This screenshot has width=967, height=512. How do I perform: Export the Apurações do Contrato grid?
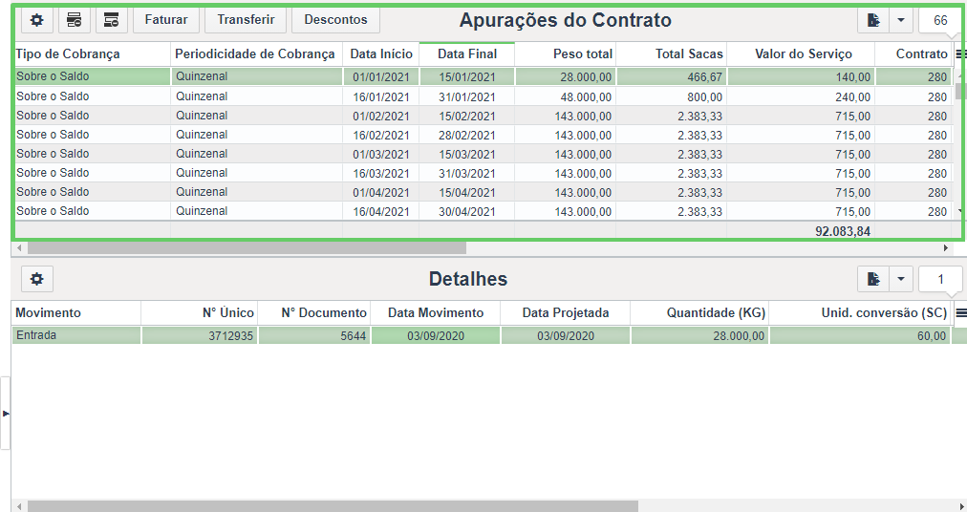873,20
